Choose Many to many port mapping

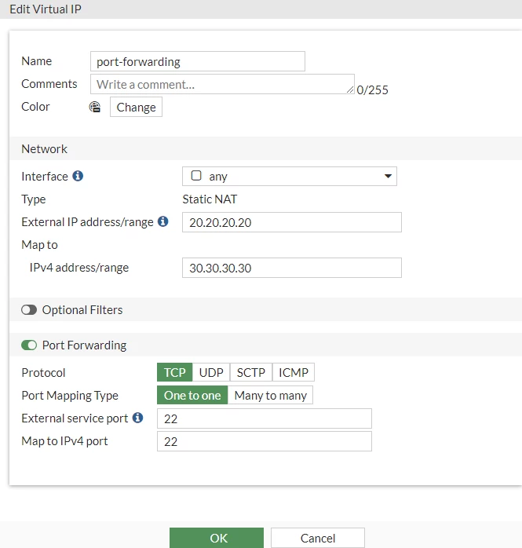pos(271,395)
